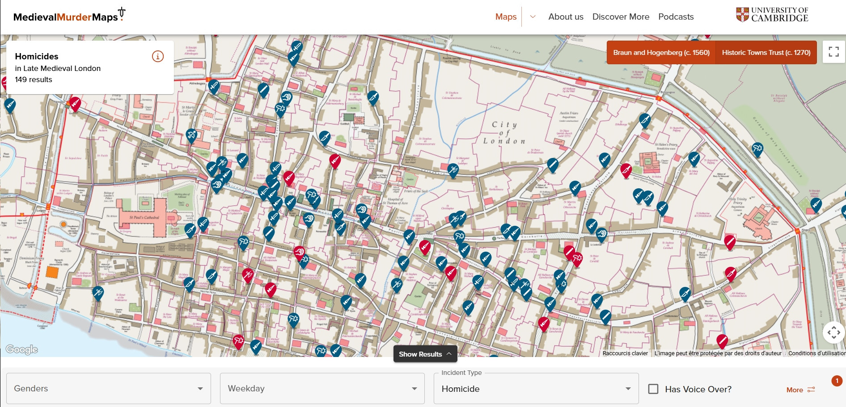This screenshot has width=846, height=407.
Task: Click the map camera pan control
Action: tap(833, 332)
